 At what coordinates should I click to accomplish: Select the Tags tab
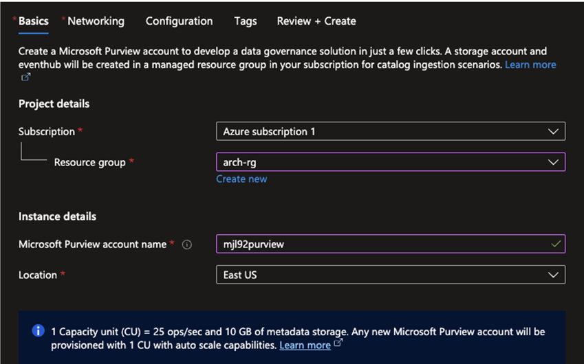[246, 21]
